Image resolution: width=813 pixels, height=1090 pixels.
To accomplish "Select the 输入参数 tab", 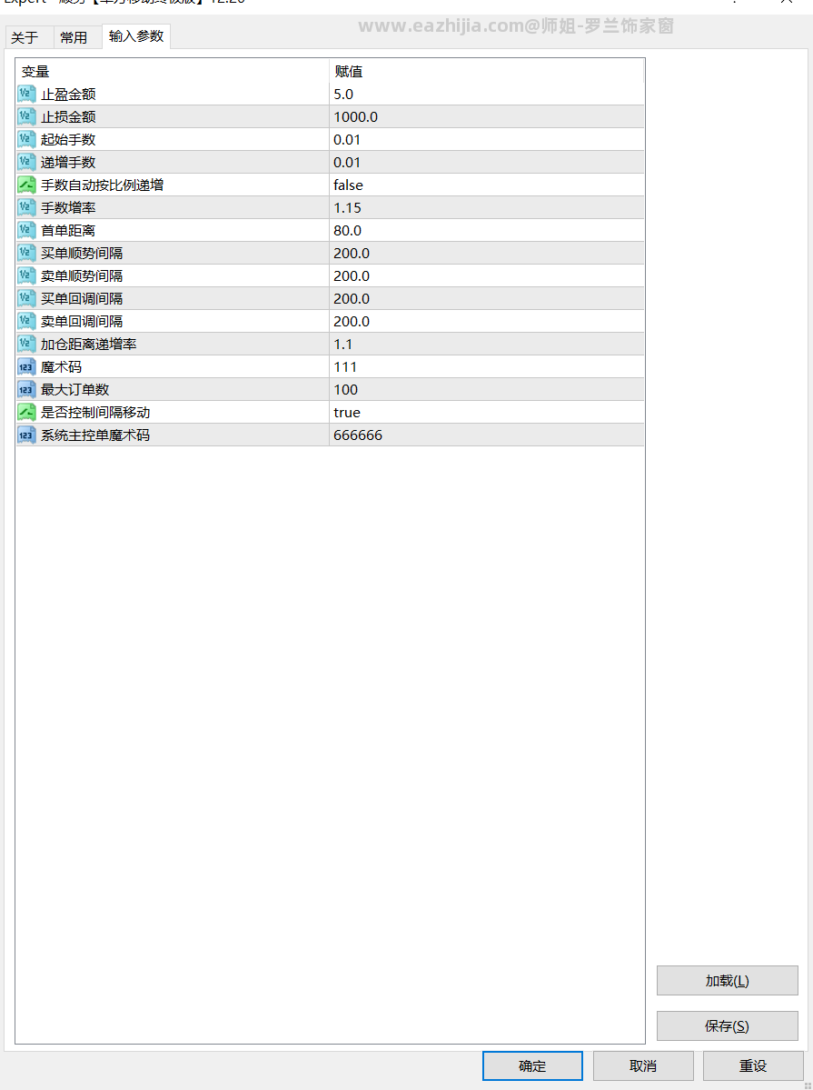I will [136, 36].
